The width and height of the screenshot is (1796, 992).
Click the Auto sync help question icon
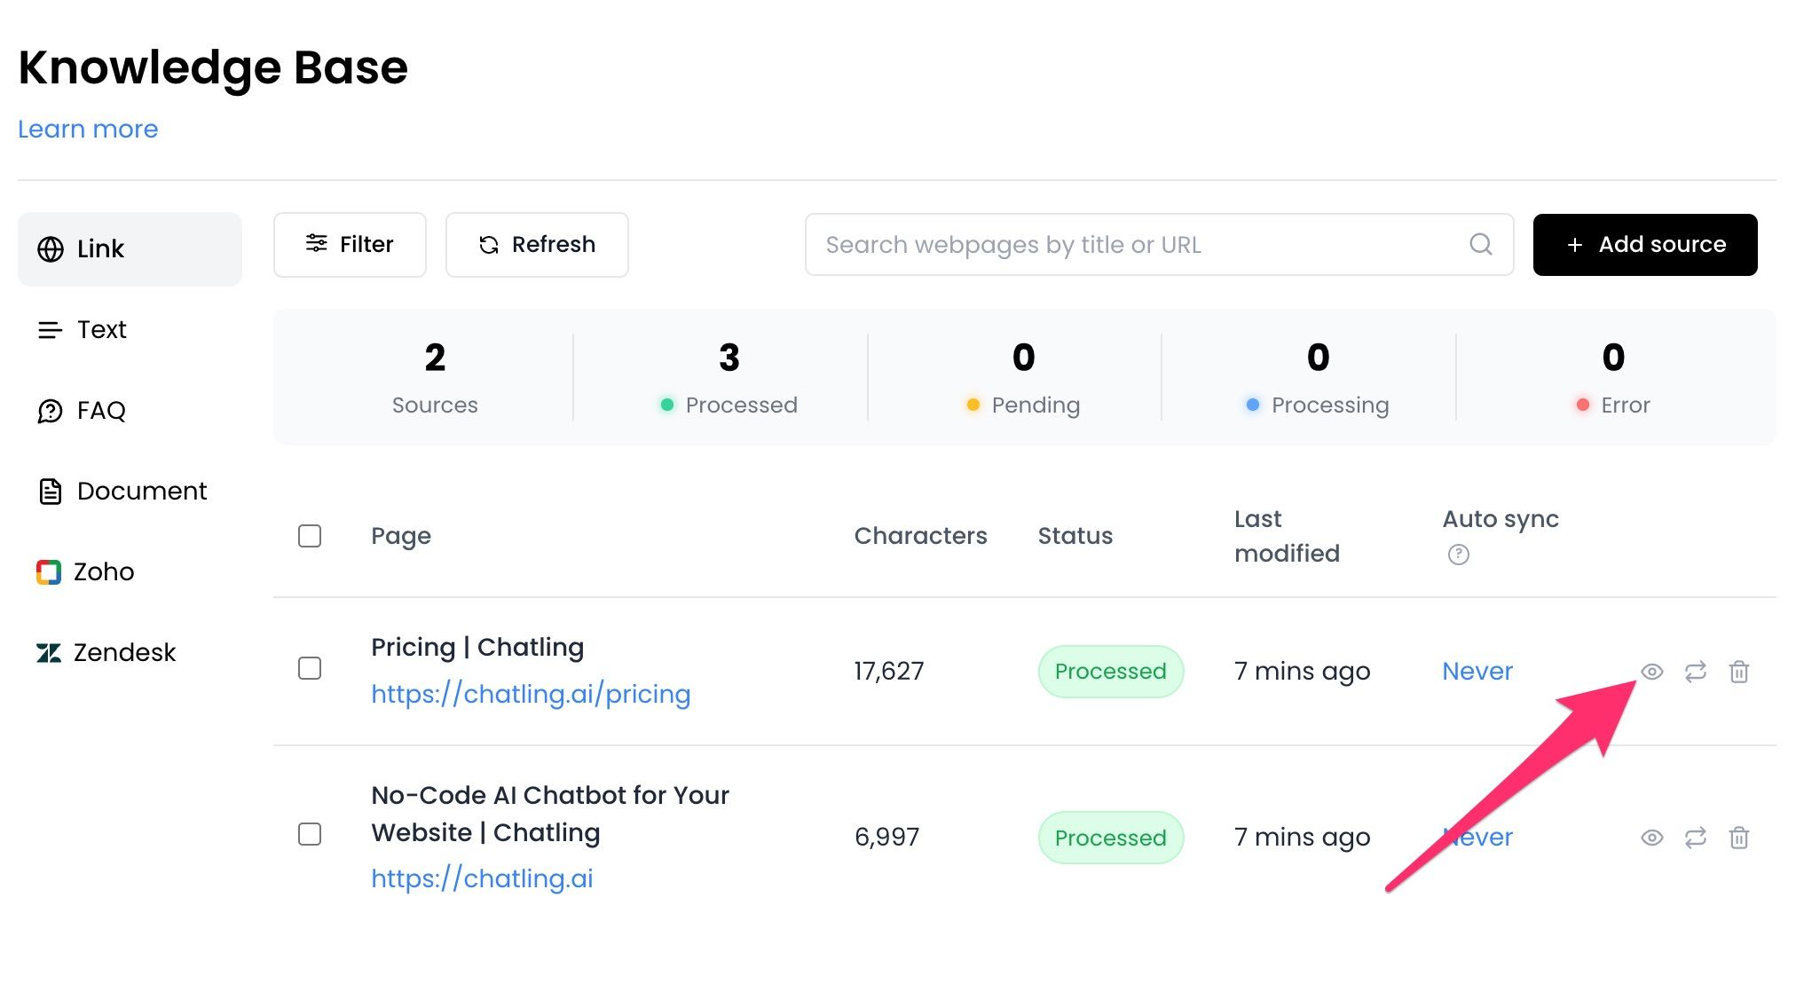[x=1458, y=555]
